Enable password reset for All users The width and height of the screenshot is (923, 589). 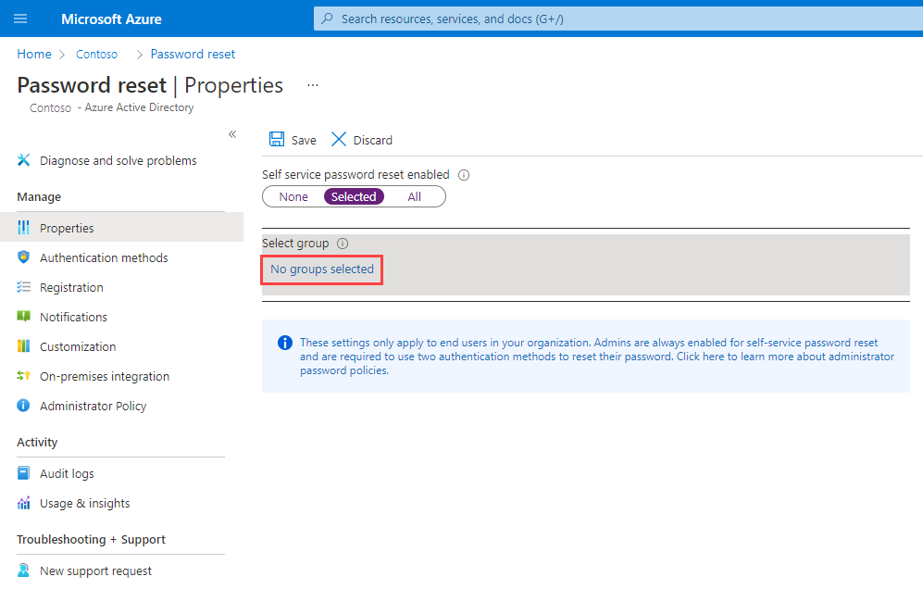point(414,196)
